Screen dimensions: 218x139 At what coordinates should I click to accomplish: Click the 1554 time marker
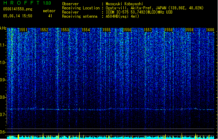coord(86,30)
